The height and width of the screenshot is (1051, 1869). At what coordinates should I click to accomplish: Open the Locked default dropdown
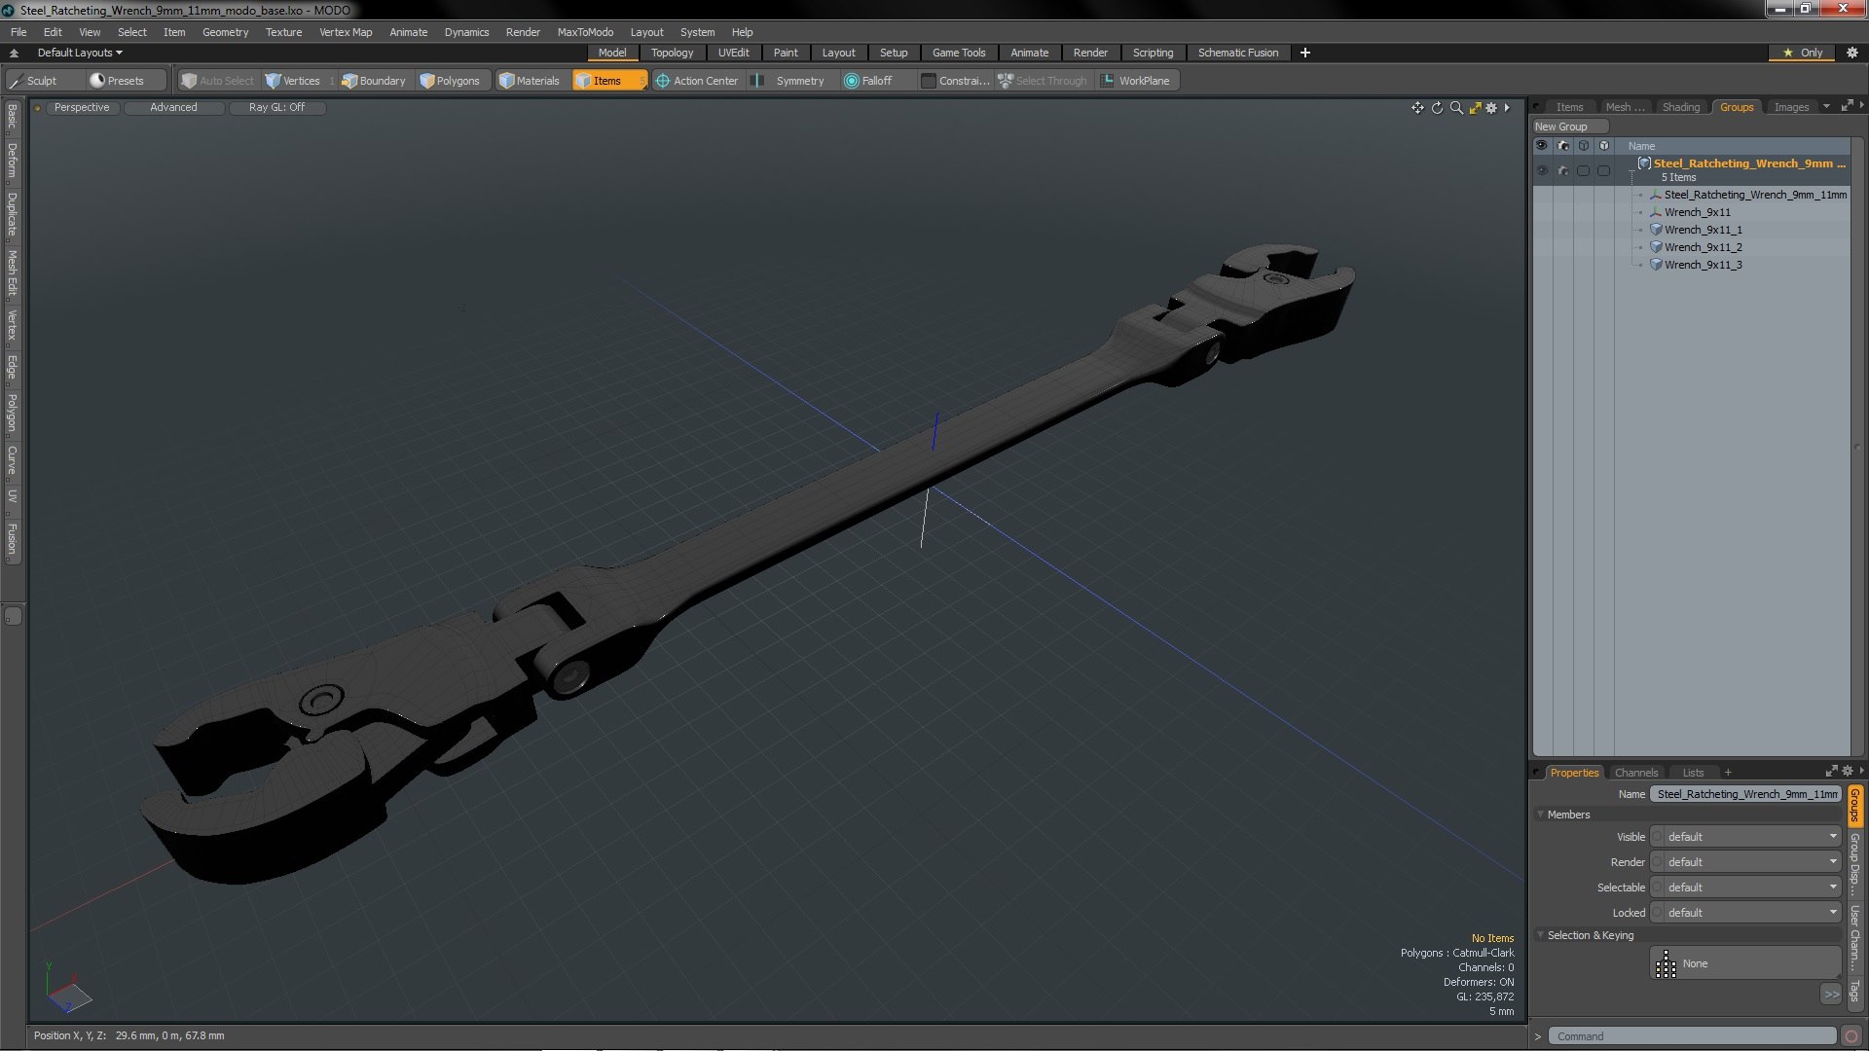click(1749, 913)
